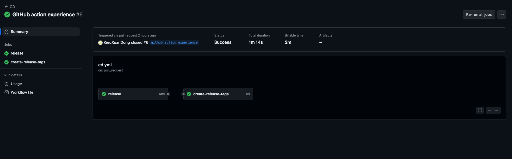Go back to the CD workflow
This screenshot has width=512, height=159.
click(10, 7)
